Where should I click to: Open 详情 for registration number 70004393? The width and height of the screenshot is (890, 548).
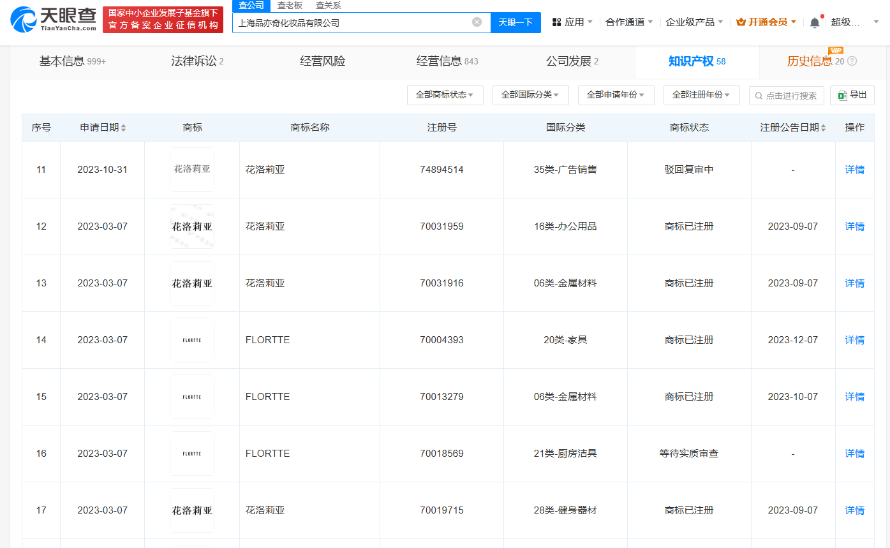tap(854, 339)
